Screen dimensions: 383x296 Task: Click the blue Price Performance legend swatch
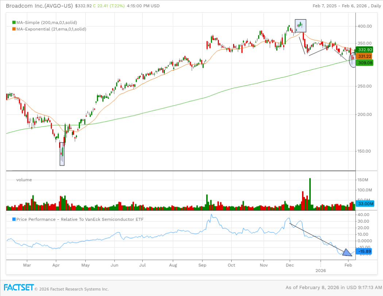[14, 219]
